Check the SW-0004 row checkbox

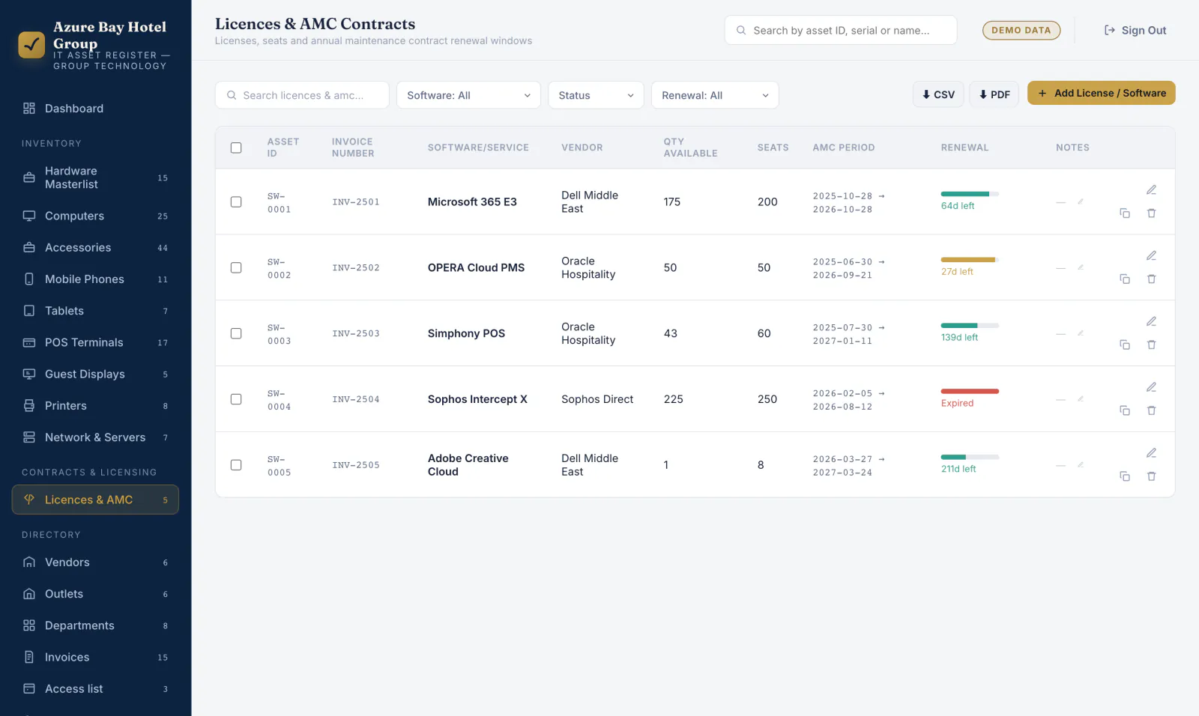click(x=236, y=399)
